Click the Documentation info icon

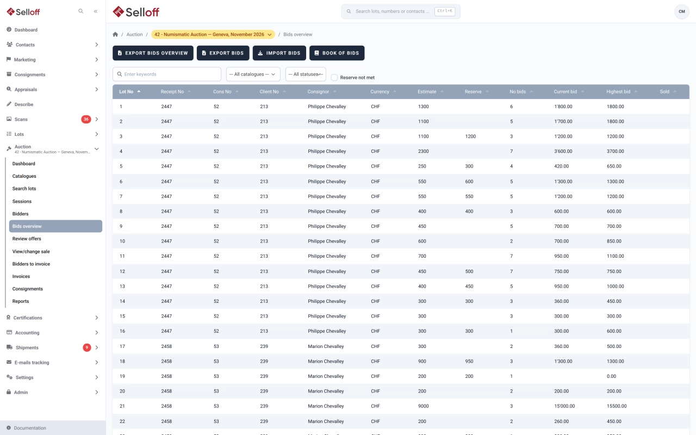pos(9,428)
